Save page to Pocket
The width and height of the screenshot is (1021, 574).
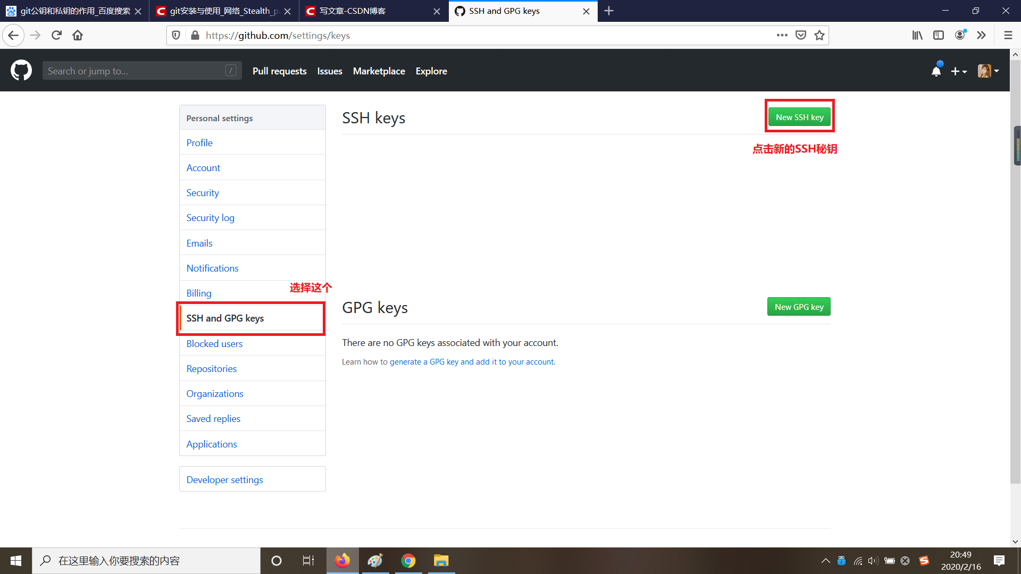coord(801,36)
